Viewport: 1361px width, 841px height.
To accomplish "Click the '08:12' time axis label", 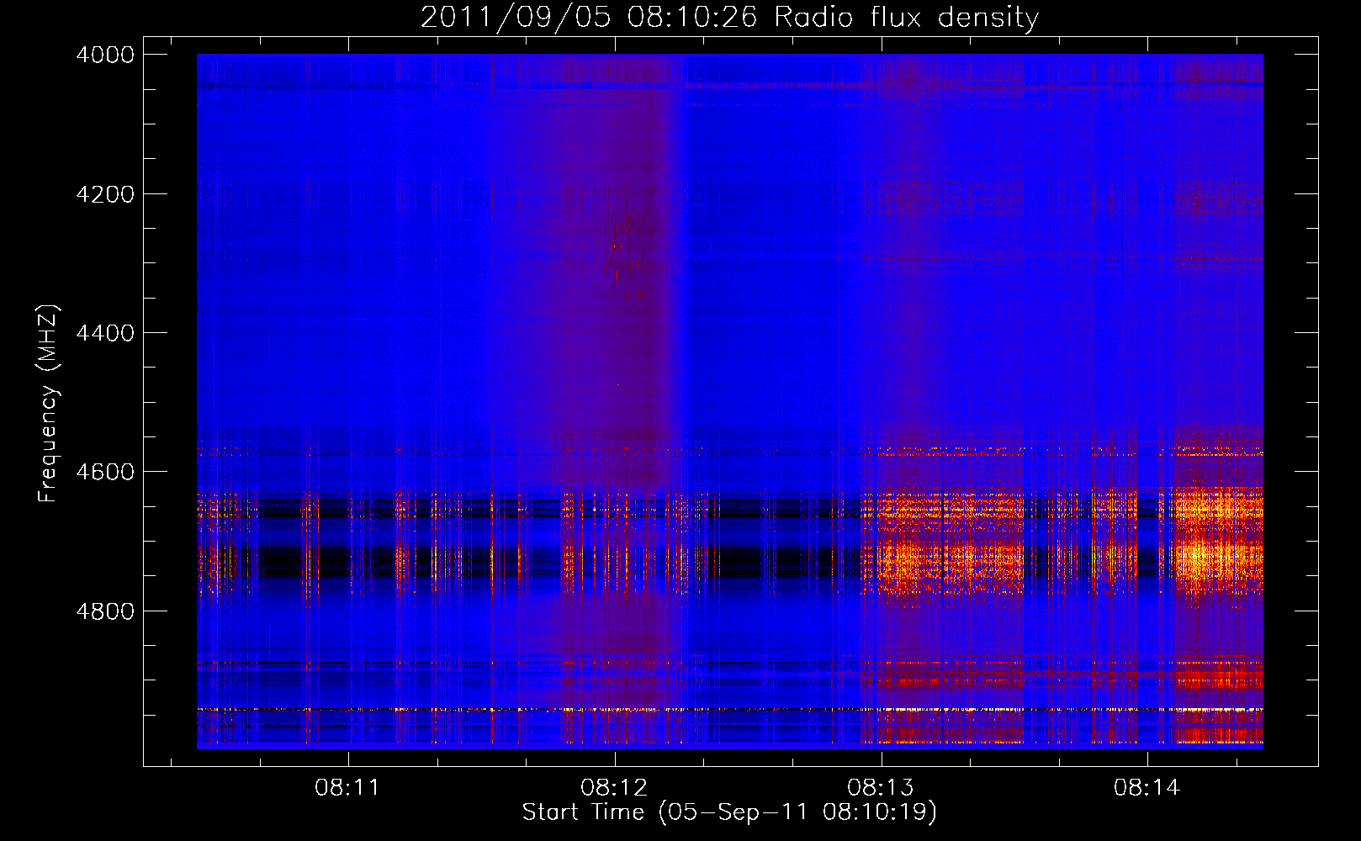I will (x=614, y=788).
